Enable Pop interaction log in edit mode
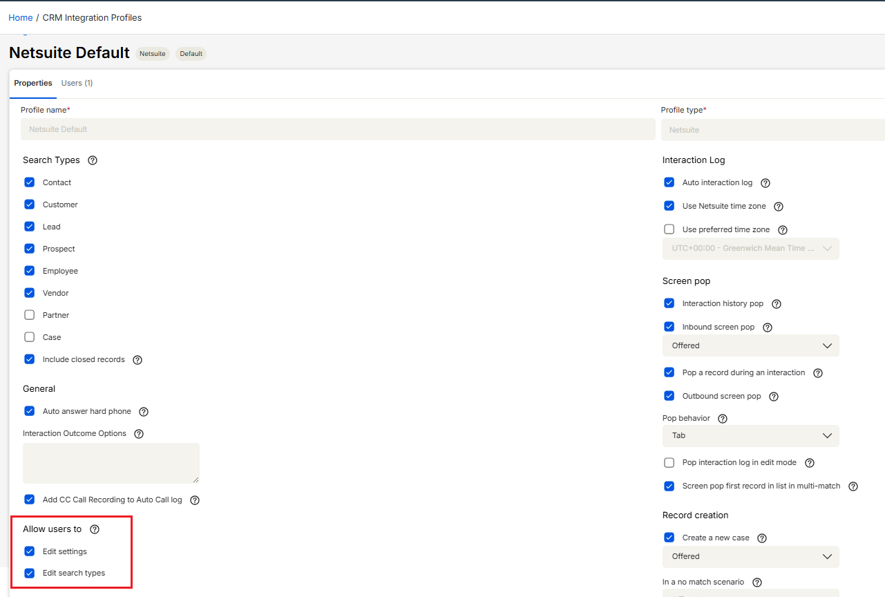Image resolution: width=885 pixels, height=597 pixels. coord(669,463)
